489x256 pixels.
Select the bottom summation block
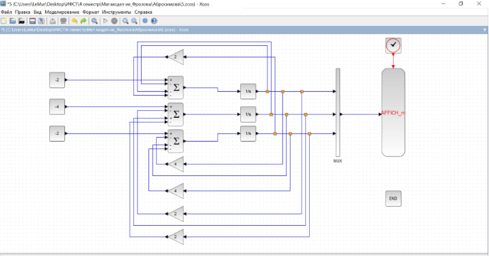176,141
